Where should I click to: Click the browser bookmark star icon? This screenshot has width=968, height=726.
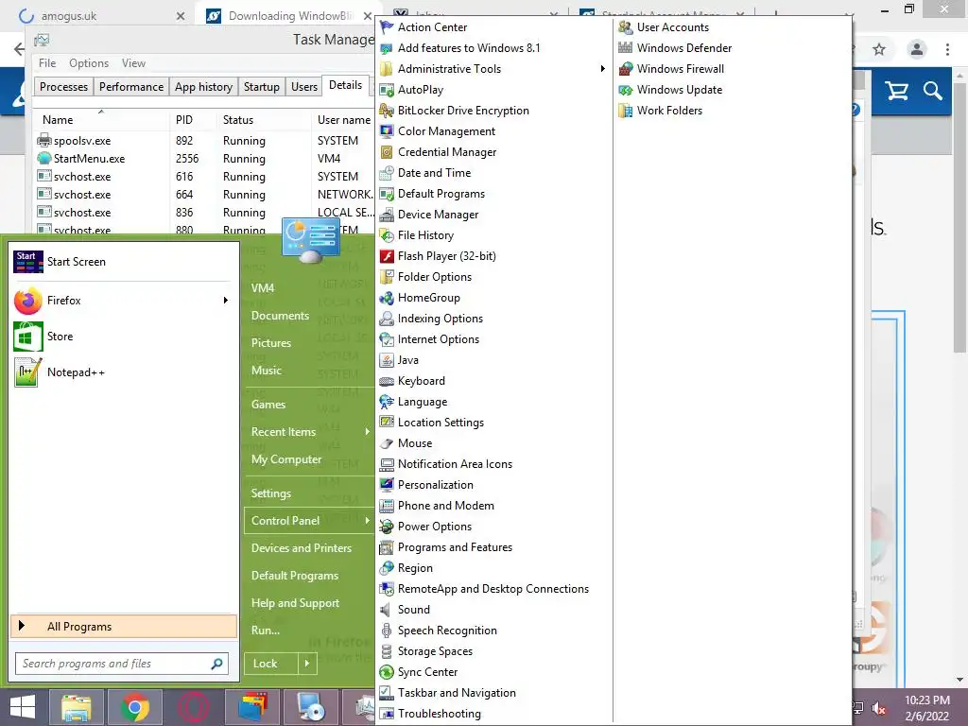click(879, 49)
